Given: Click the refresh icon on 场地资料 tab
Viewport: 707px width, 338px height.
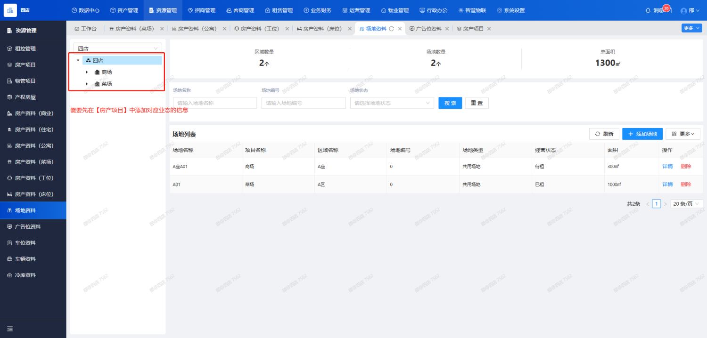Looking at the screenshot, I should (391, 29).
